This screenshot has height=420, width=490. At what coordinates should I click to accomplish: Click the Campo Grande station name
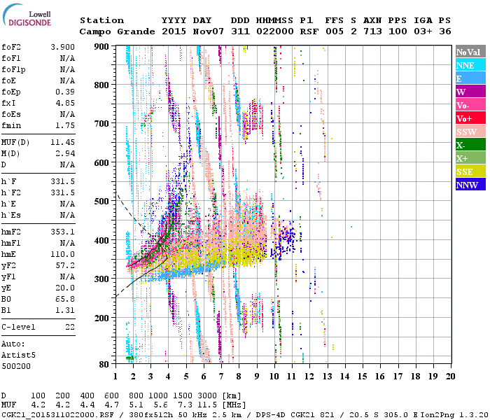coord(117,31)
